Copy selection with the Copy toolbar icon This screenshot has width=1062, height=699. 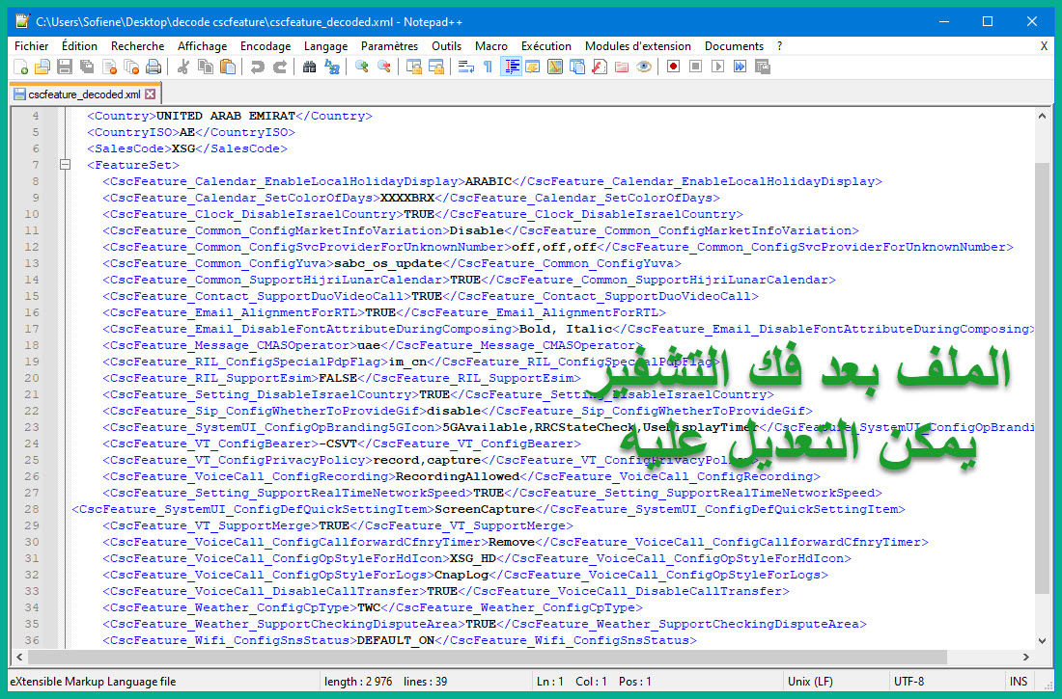[206, 67]
